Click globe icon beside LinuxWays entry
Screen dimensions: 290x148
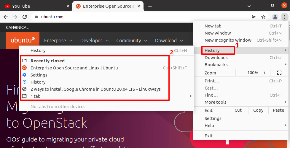(24, 89)
